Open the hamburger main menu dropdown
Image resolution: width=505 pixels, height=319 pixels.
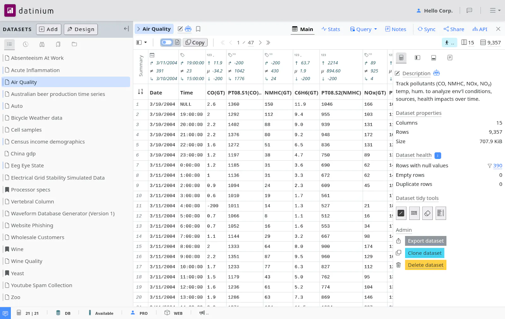[x=495, y=10]
